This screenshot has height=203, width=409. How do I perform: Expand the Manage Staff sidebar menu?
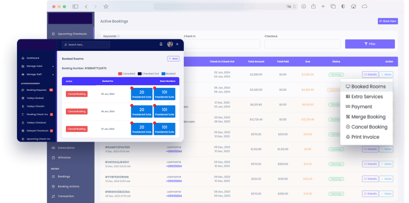38,74
